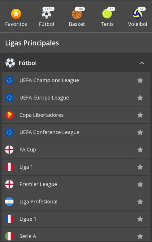Screen dimensions: 152x242
Task: Toggle the Serie A favorite star
Action: tap(140, 236)
